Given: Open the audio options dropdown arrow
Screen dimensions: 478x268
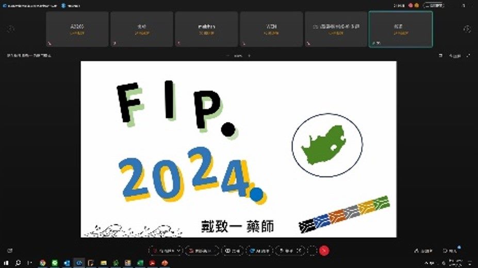Looking at the screenshot, I should coord(178,251).
